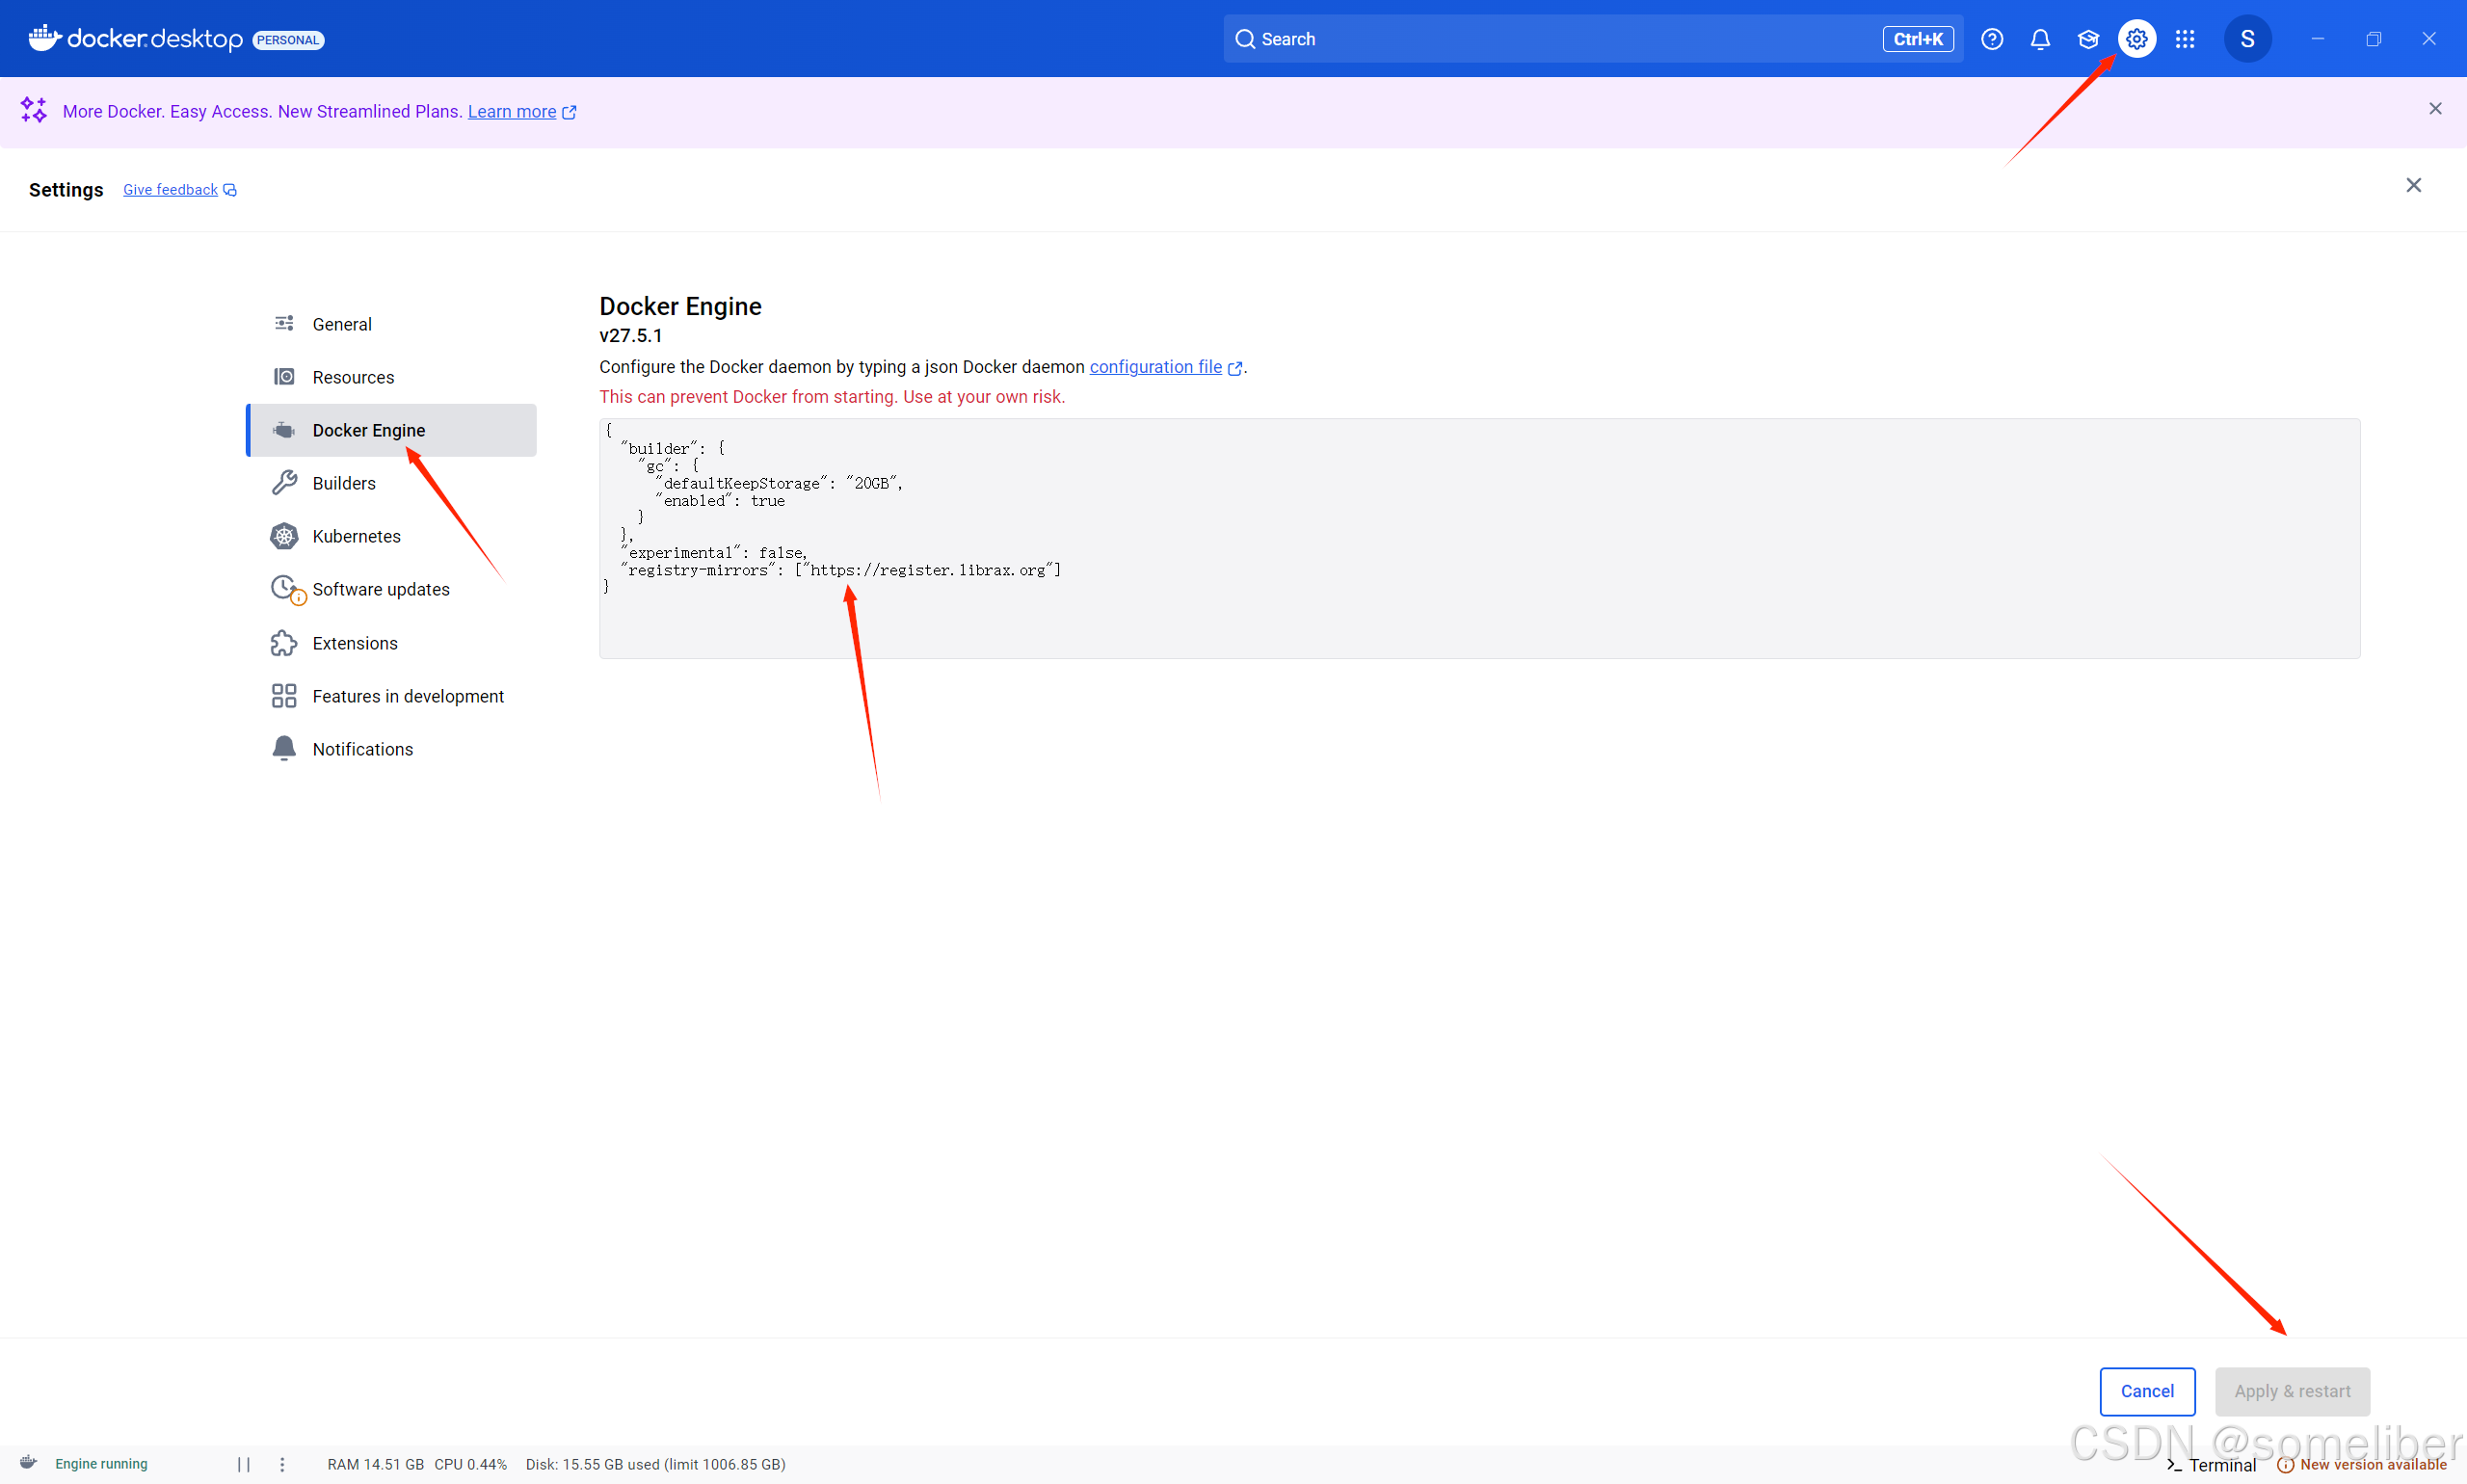
Task: Click New version available notice
Action: click(x=2362, y=1465)
